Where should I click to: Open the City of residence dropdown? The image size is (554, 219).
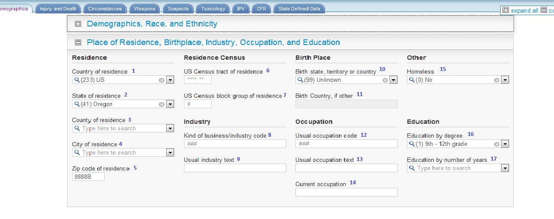point(170,153)
